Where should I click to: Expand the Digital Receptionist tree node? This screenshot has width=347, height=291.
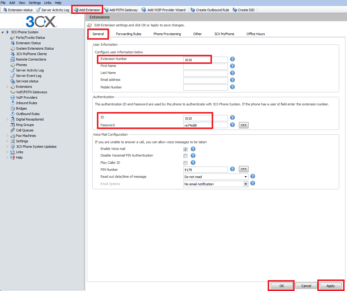pos(7,119)
